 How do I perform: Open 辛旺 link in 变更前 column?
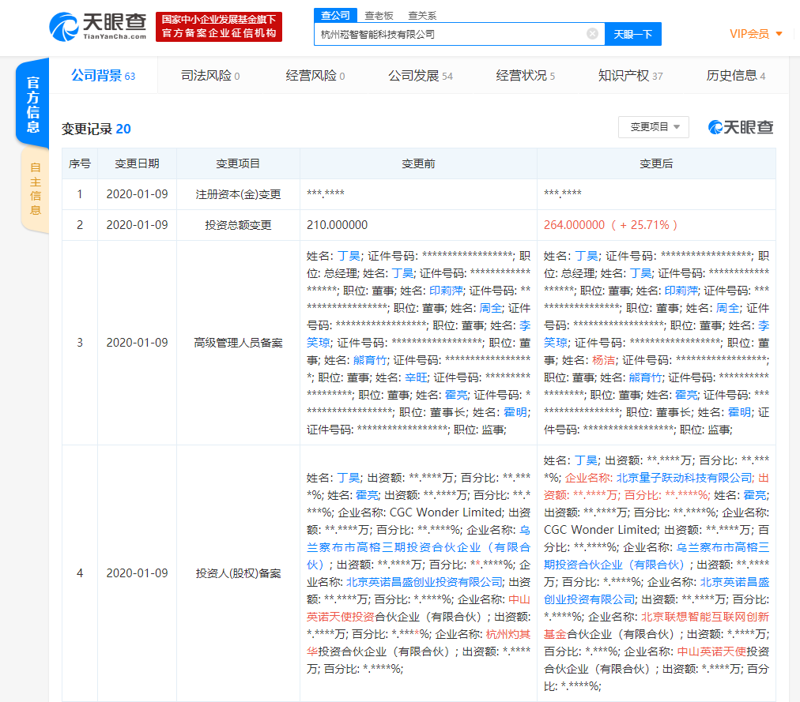click(x=417, y=377)
